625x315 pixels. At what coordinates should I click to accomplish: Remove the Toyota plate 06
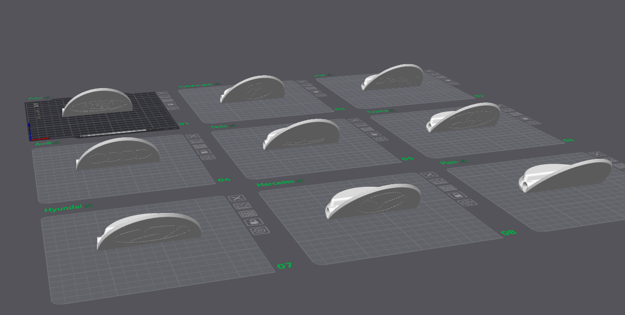pyautogui.click(x=503, y=107)
